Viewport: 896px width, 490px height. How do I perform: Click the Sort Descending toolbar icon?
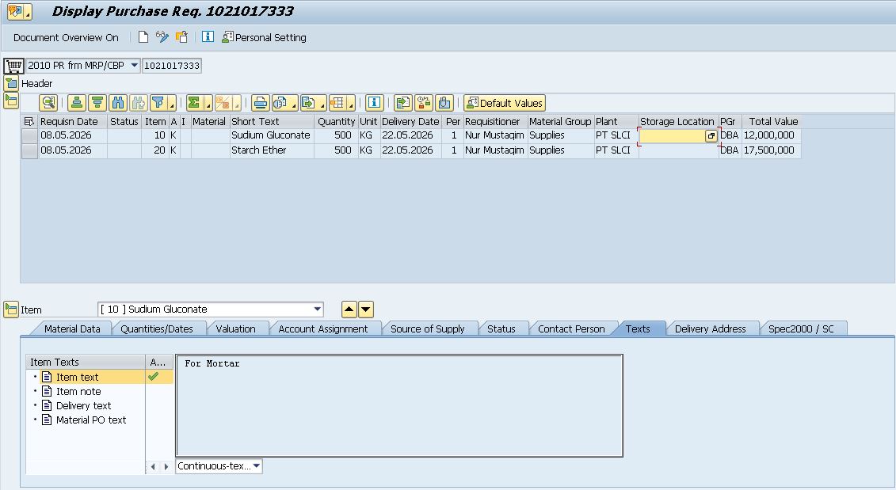pyautogui.click(x=97, y=103)
